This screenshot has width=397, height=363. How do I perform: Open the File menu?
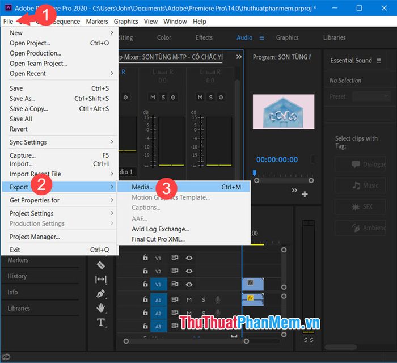coord(8,22)
